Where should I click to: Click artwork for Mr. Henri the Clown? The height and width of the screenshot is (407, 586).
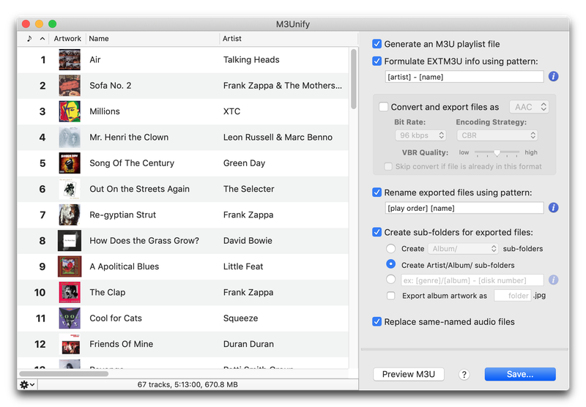(x=70, y=137)
